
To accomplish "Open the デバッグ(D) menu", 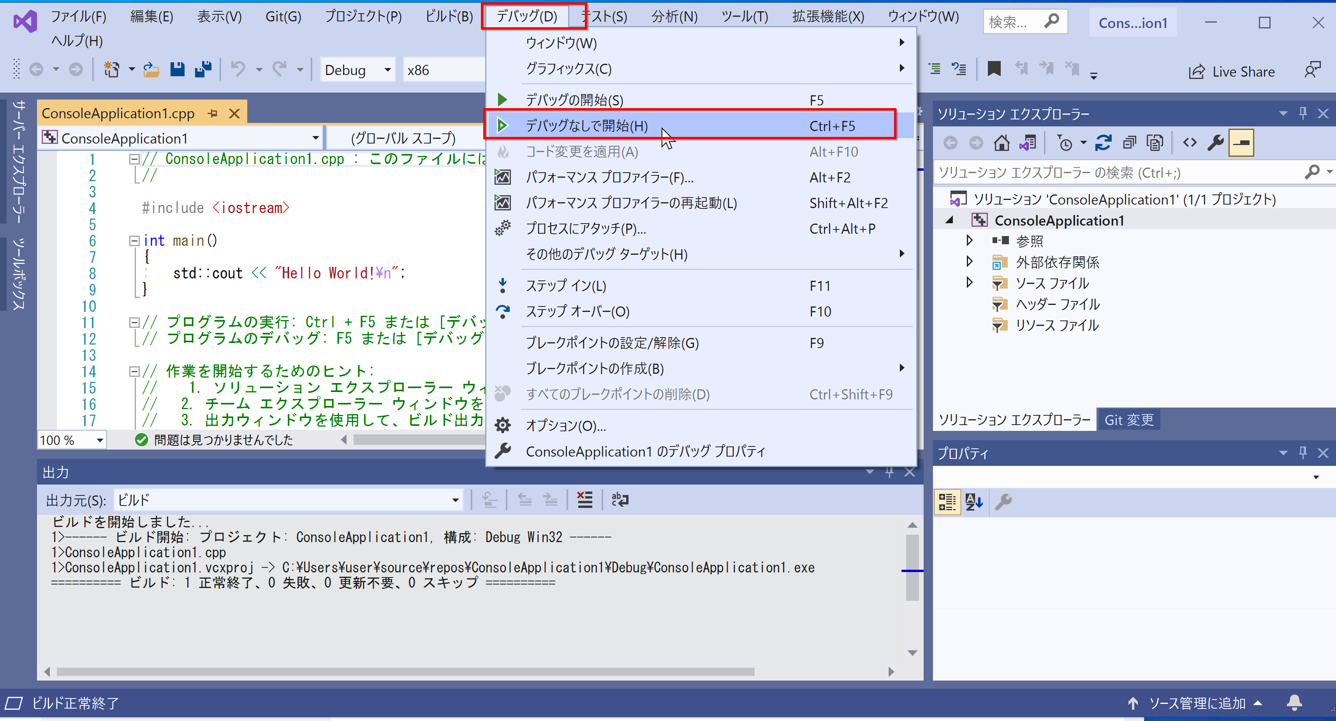I will (x=527, y=16).
